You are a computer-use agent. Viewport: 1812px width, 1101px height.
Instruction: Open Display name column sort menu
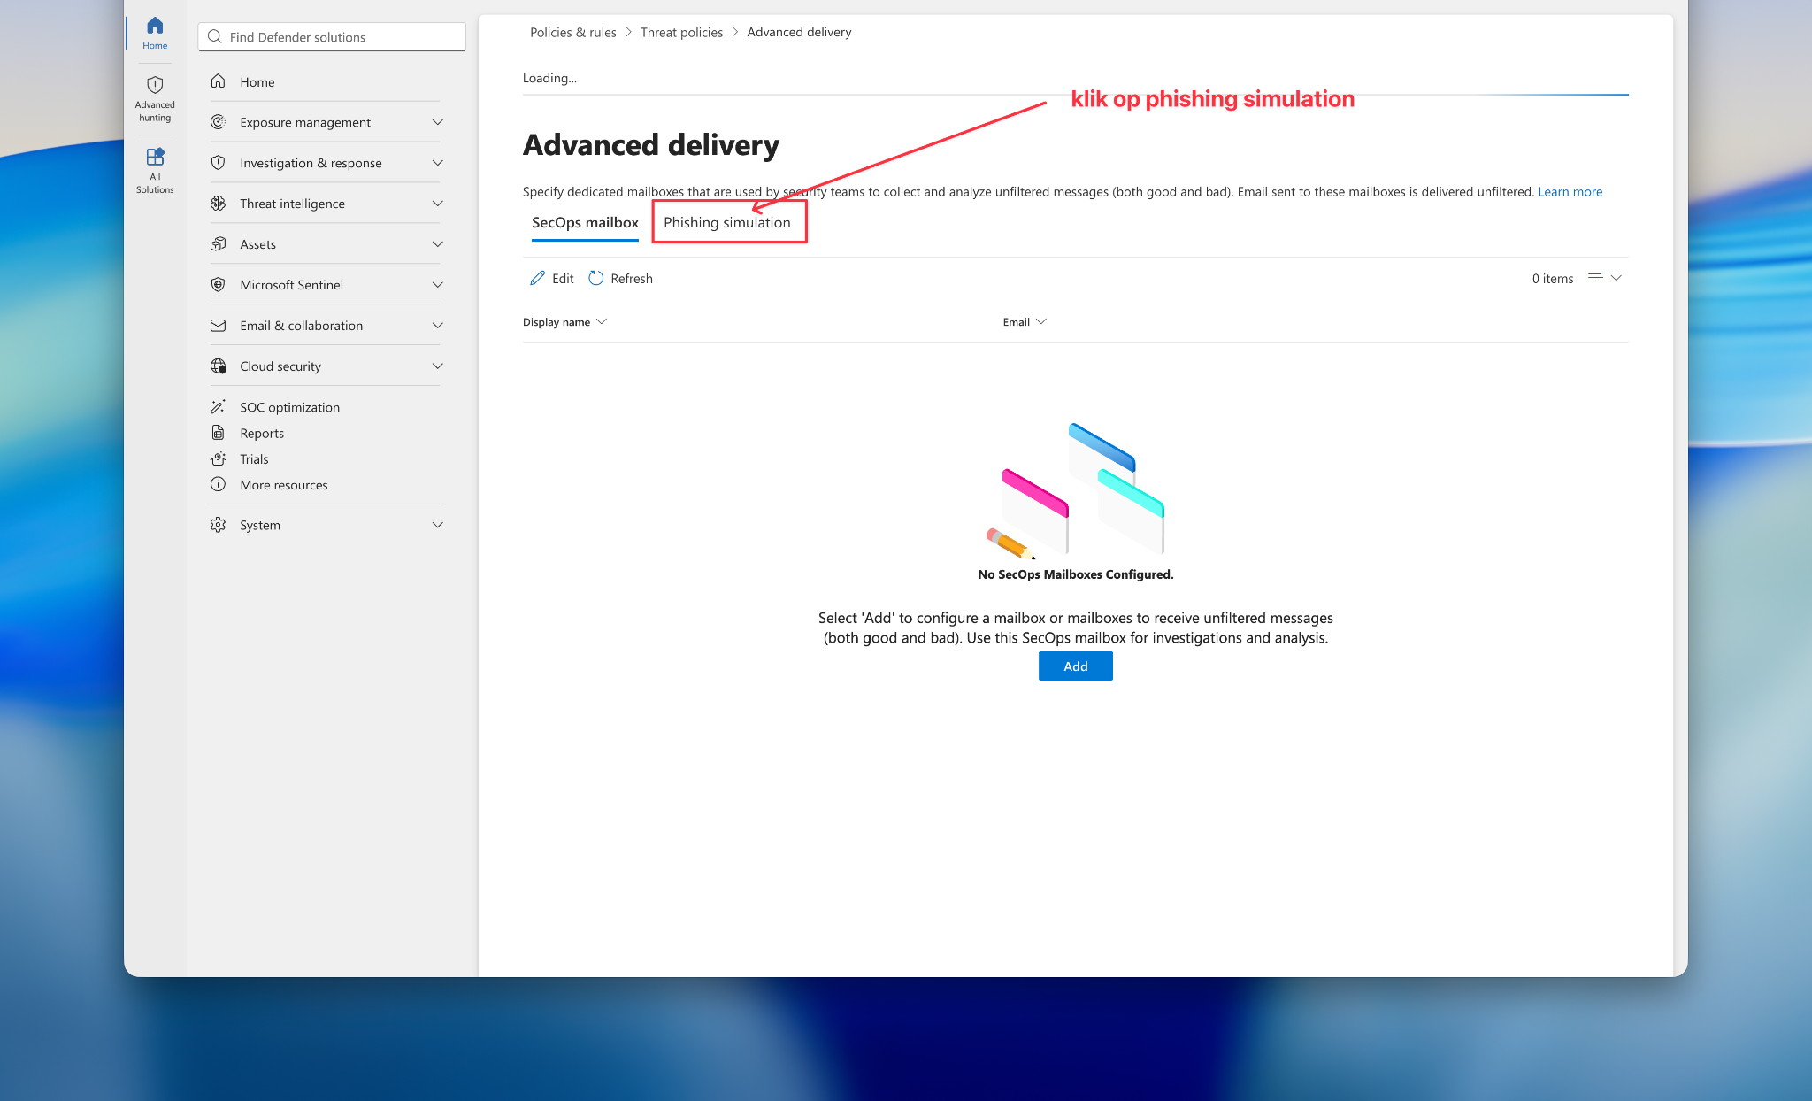click(x=602, y=322)
